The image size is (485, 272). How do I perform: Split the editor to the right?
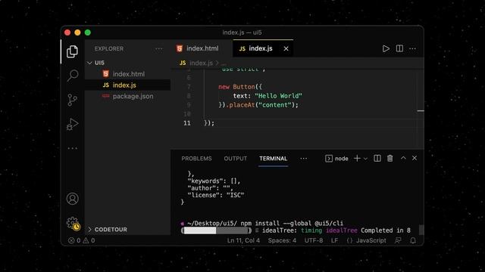[x=399, y=48]
